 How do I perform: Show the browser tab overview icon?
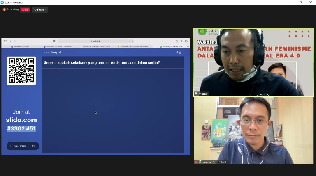click(186, 41)
